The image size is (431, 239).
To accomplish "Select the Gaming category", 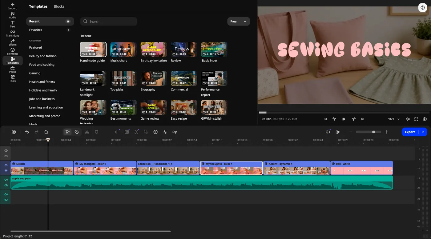I will tap(35, 73).
